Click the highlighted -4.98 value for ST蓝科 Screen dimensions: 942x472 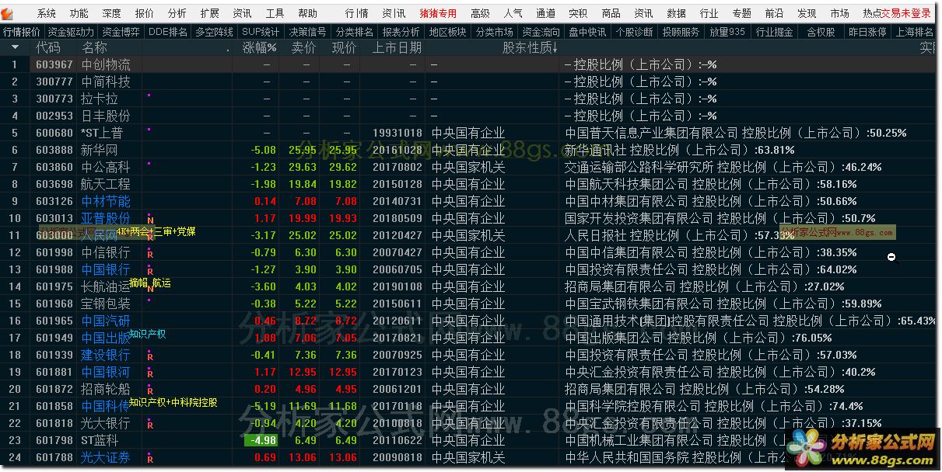point(260,440)
